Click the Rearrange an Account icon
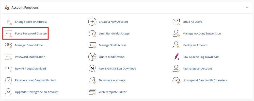 pyautogui.click(x=176, y=69)
